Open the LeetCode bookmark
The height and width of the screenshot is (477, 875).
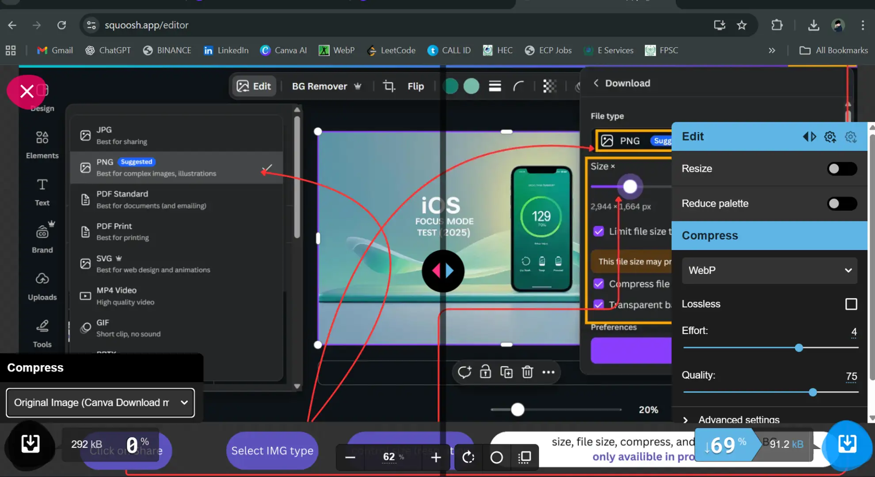click(x=391, y=50)
